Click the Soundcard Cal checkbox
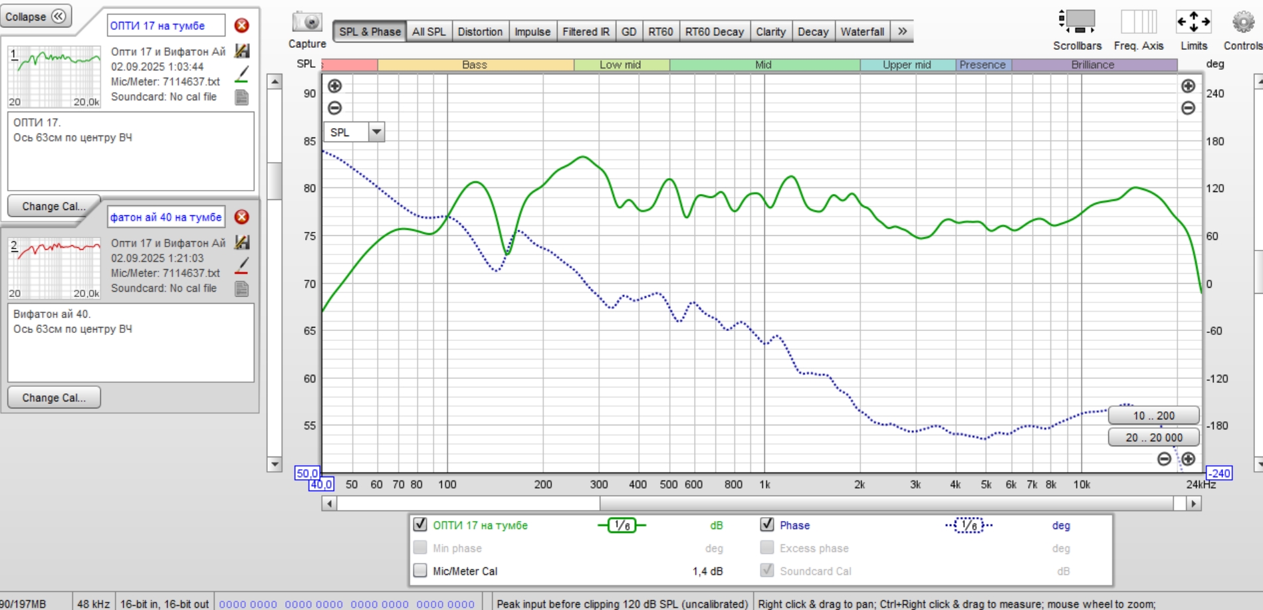This screenshot has width=1263, height=610. pyautogui.click(x=767, y=570)
